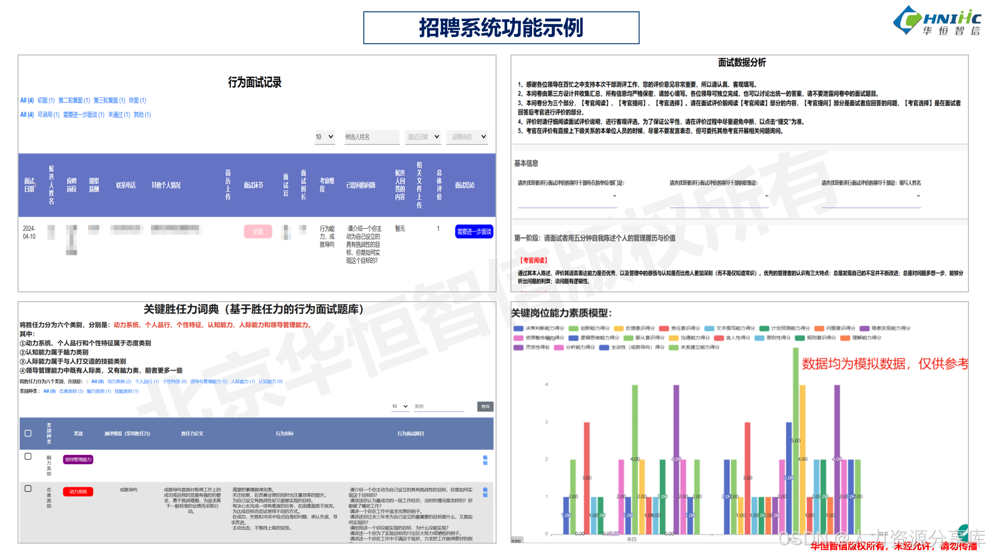
Task: Filter by 态度类别 (3) category link
Action: 71,391
